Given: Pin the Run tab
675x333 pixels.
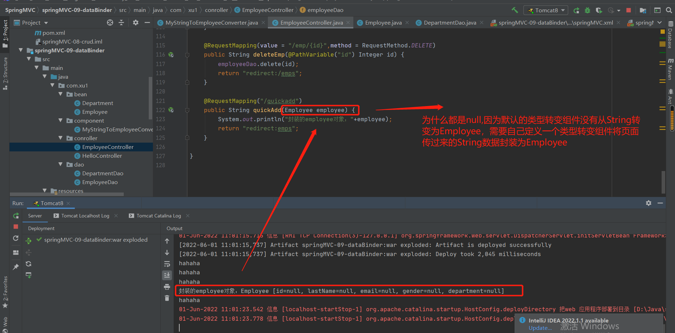Looking at the screenshot, I should point(16,267).
